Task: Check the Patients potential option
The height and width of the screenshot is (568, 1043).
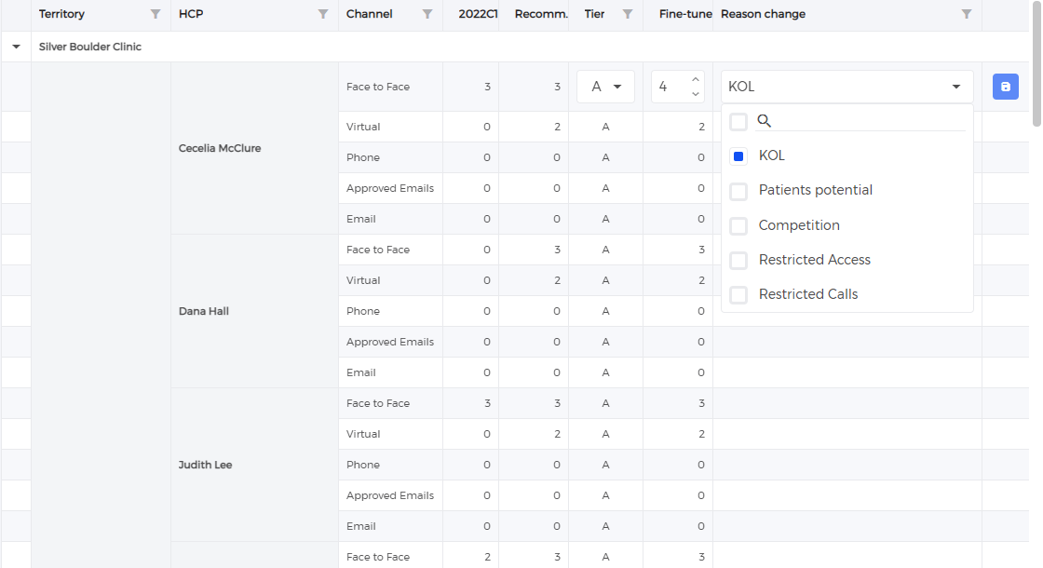Action: click(x=738, y=191)
